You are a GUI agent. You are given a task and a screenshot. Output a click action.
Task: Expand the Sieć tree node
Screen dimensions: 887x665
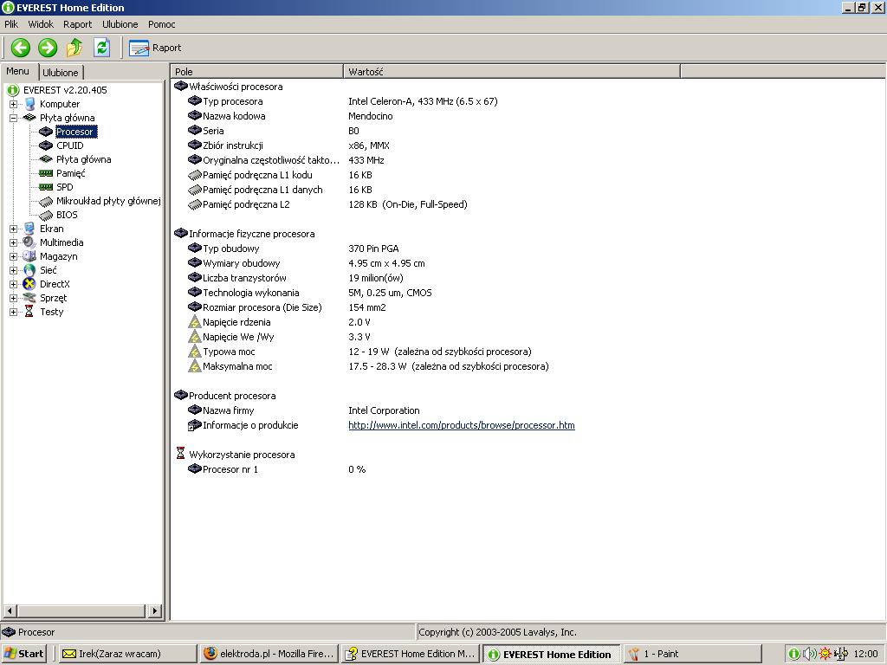pos(13,270)
